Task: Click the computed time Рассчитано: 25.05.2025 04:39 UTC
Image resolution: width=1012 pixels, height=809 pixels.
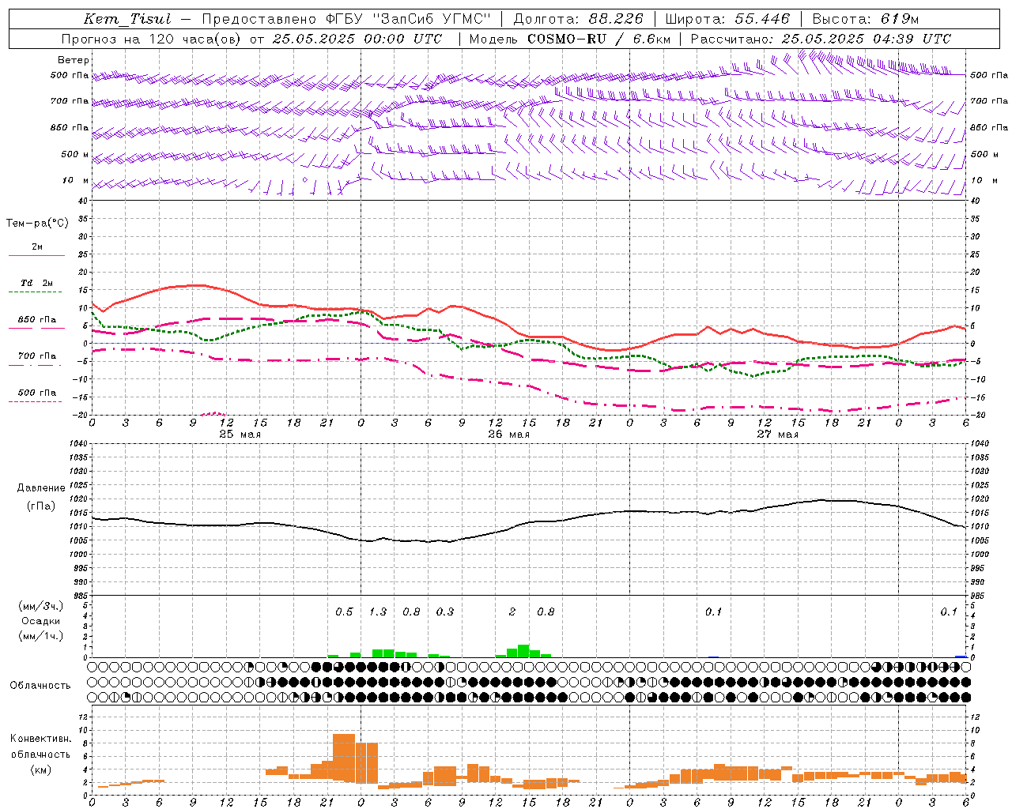Action: (x=821, y=39)
